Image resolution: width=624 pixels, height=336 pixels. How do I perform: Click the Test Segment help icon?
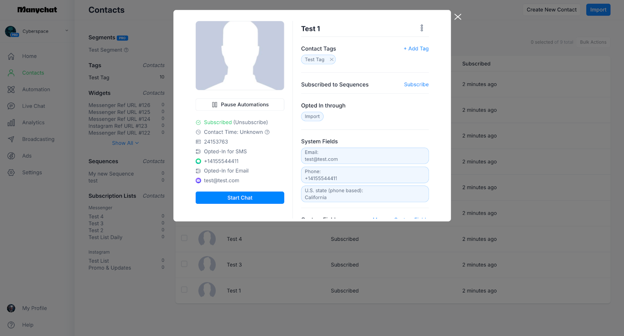click(x=126, y=50)
